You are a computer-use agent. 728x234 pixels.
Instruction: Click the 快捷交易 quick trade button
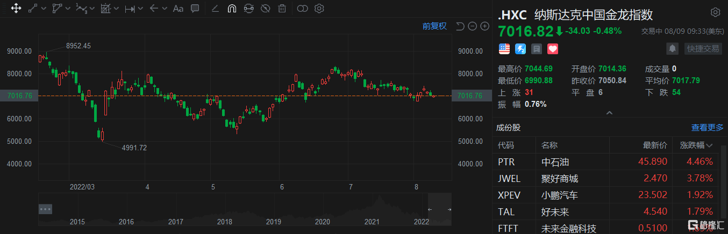(702, 48)
